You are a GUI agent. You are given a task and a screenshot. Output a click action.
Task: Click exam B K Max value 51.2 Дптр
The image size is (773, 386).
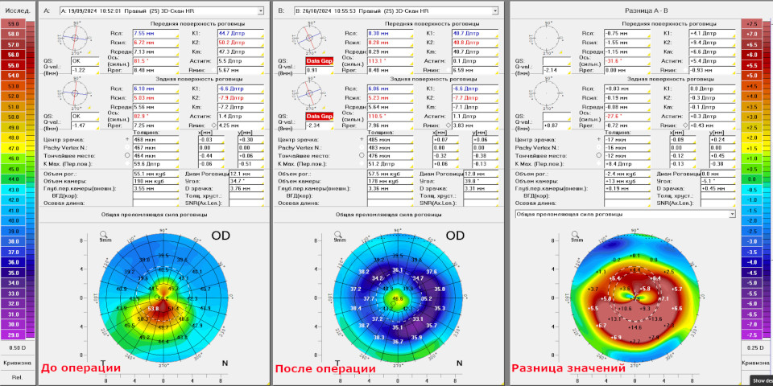[390, 163]
